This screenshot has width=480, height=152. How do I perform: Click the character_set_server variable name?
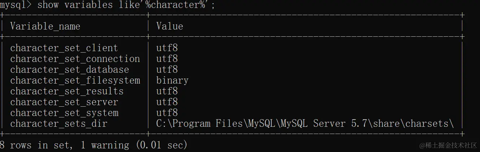[64, 102]
